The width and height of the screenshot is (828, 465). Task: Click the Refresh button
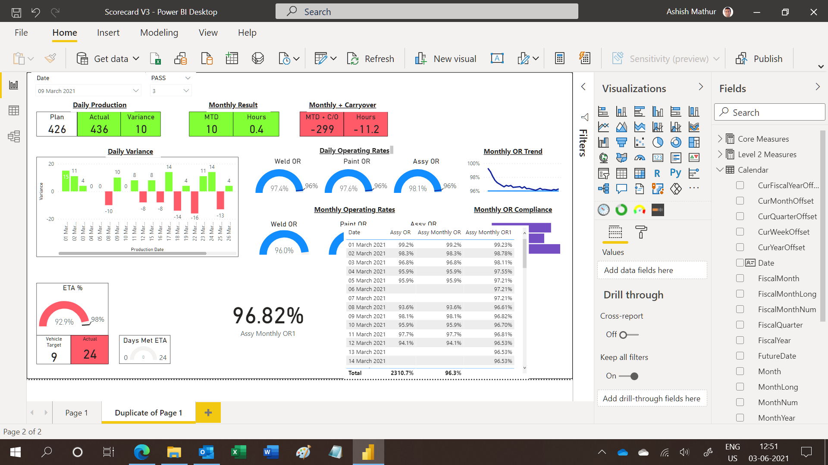tap(371, 59)
